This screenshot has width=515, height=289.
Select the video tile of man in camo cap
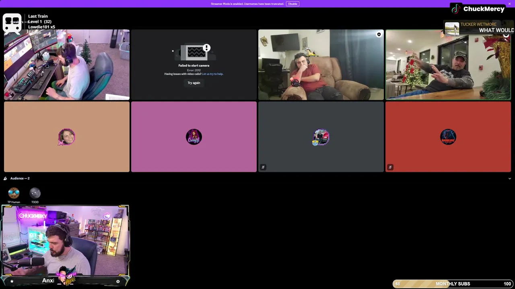point(448,65)
